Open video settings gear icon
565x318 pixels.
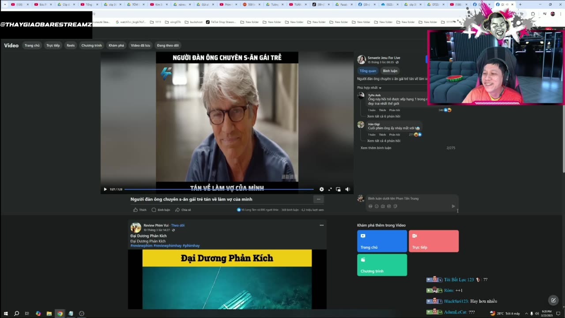coord(321,189)
